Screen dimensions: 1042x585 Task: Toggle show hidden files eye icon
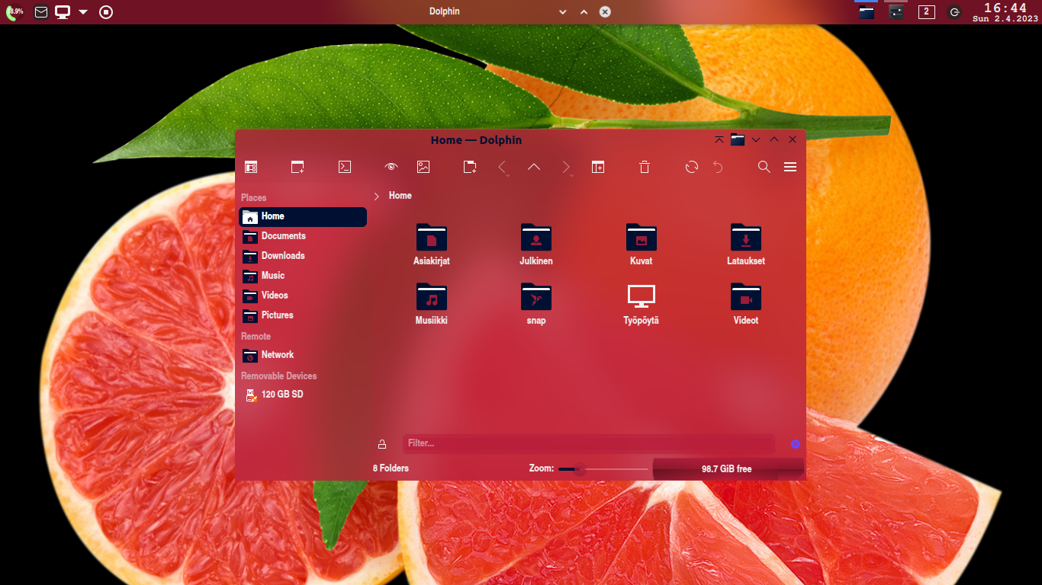click(x=391, y=167)
